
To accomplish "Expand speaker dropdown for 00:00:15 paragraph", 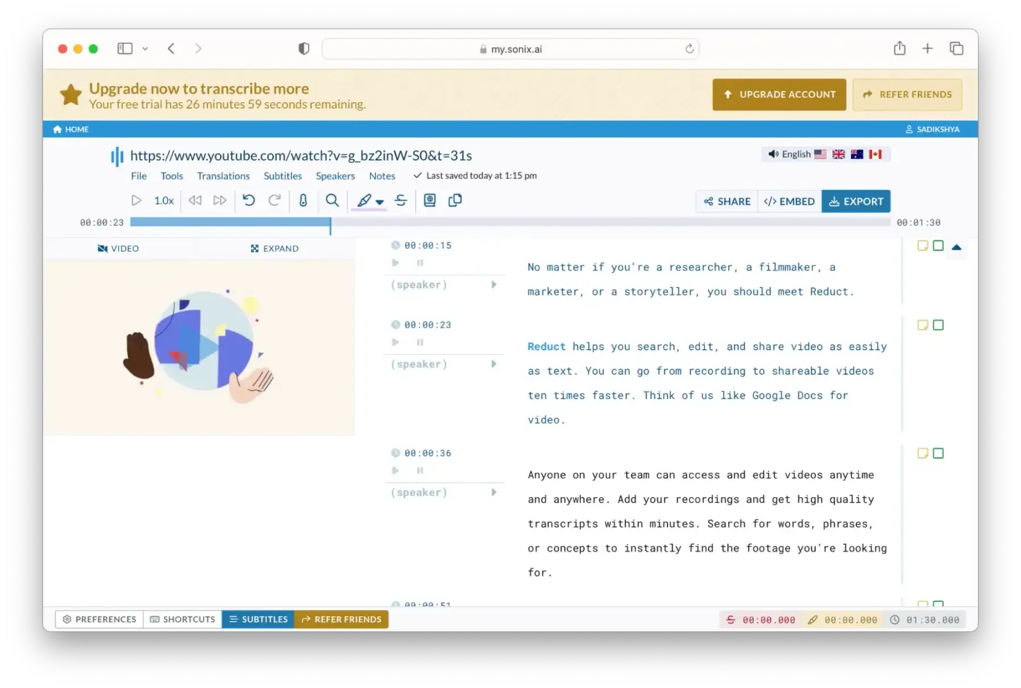I will [x=493, y=284].
